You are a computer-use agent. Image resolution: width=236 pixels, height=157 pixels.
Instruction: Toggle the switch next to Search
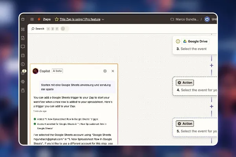pos(65,29)
